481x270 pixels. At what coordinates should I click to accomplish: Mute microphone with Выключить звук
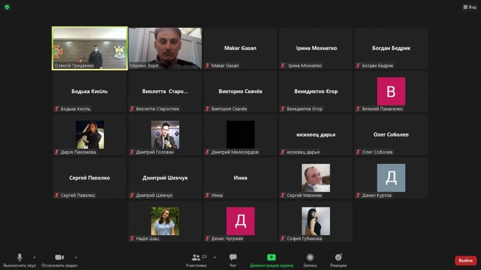[x=20, y=260]
